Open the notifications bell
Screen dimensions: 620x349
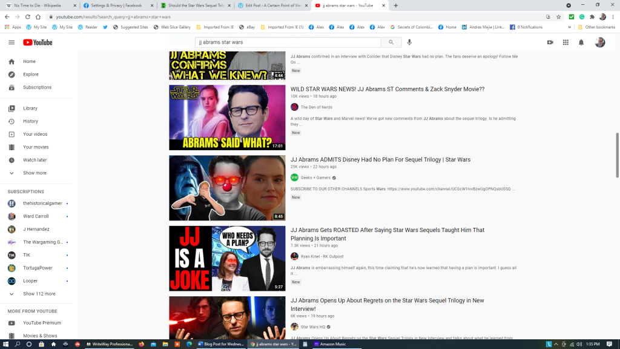tap(581, 42)
